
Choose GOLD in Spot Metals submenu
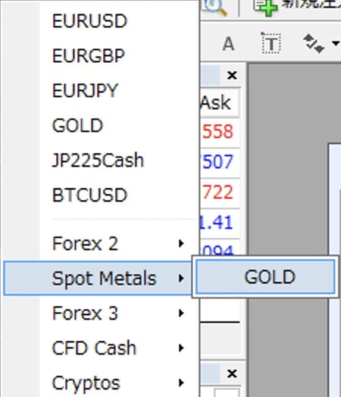(265, 277)
